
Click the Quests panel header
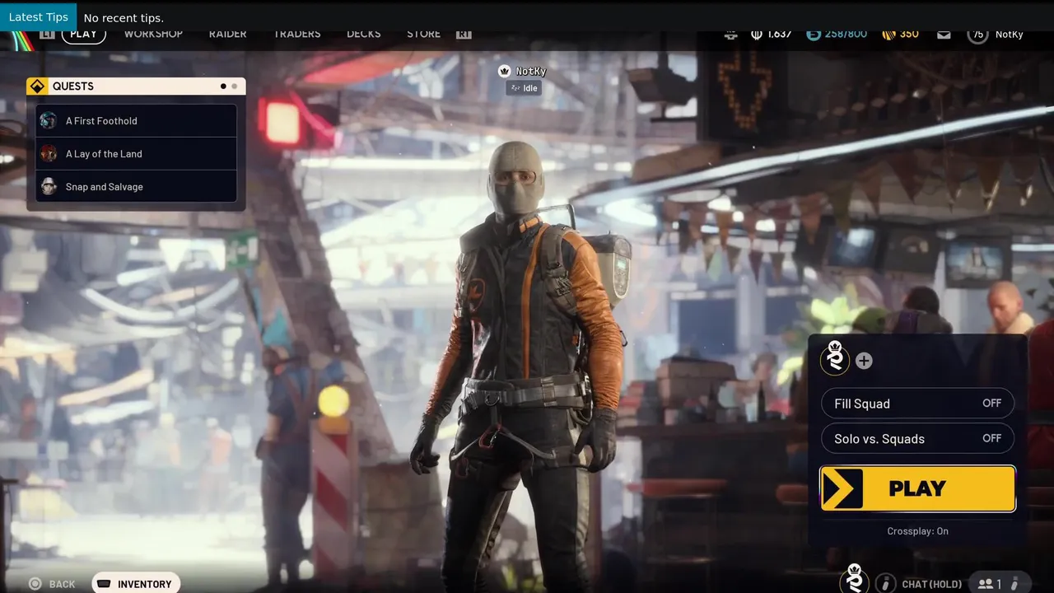click(x=136, y=86)
